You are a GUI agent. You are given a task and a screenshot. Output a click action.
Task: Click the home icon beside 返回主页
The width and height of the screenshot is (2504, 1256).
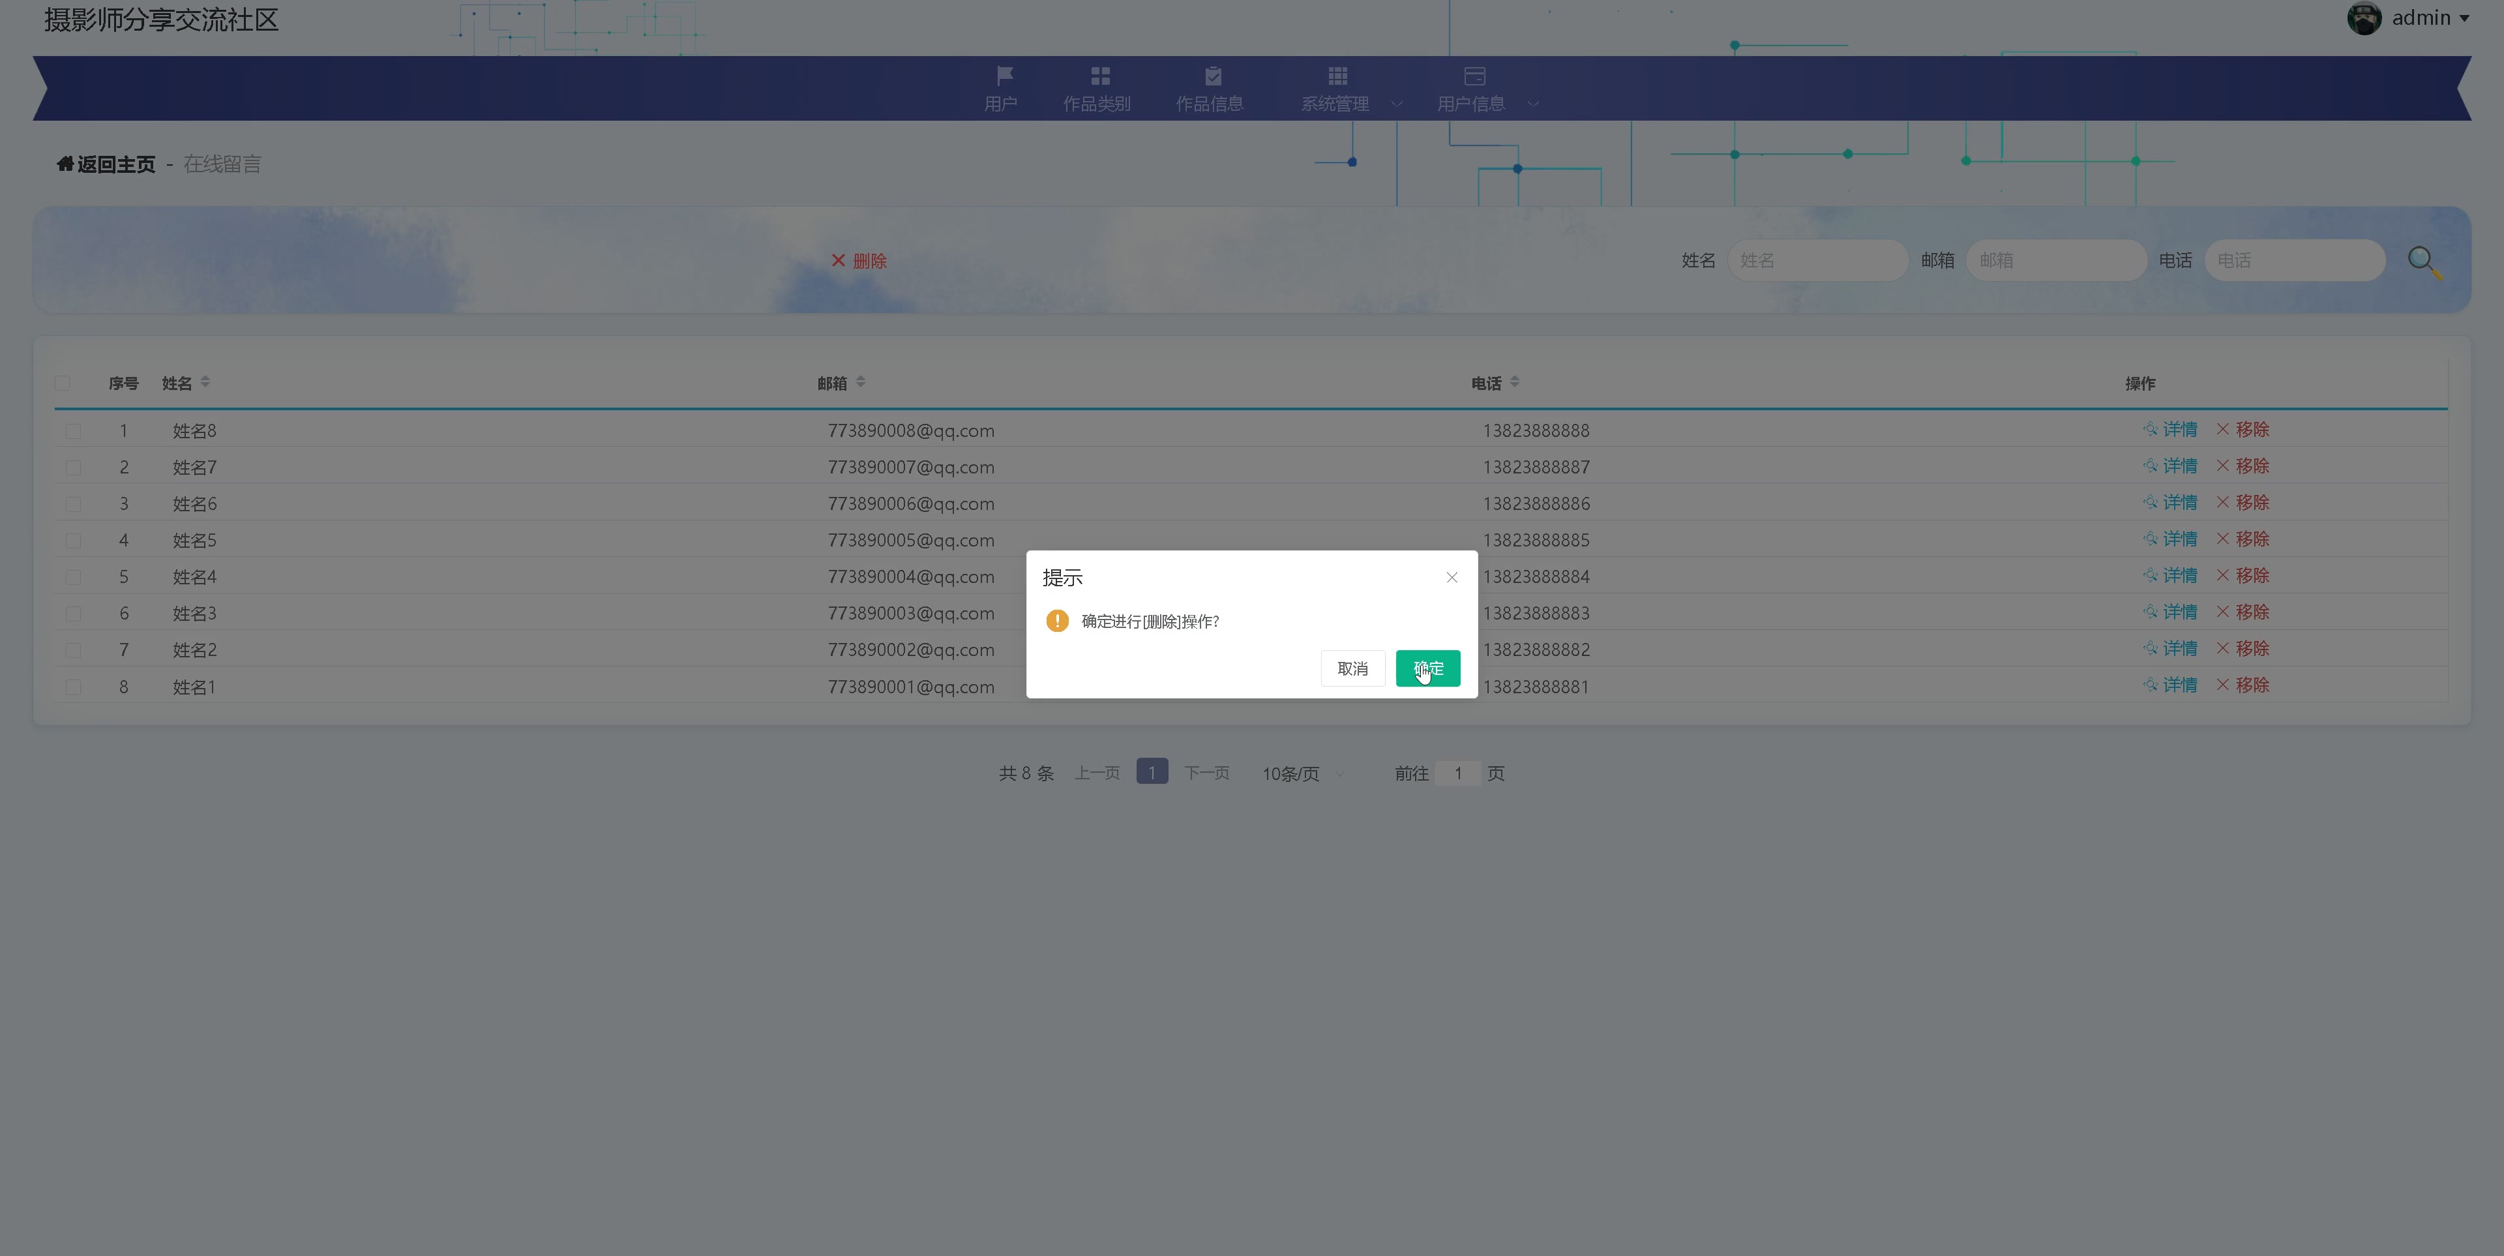65,163
